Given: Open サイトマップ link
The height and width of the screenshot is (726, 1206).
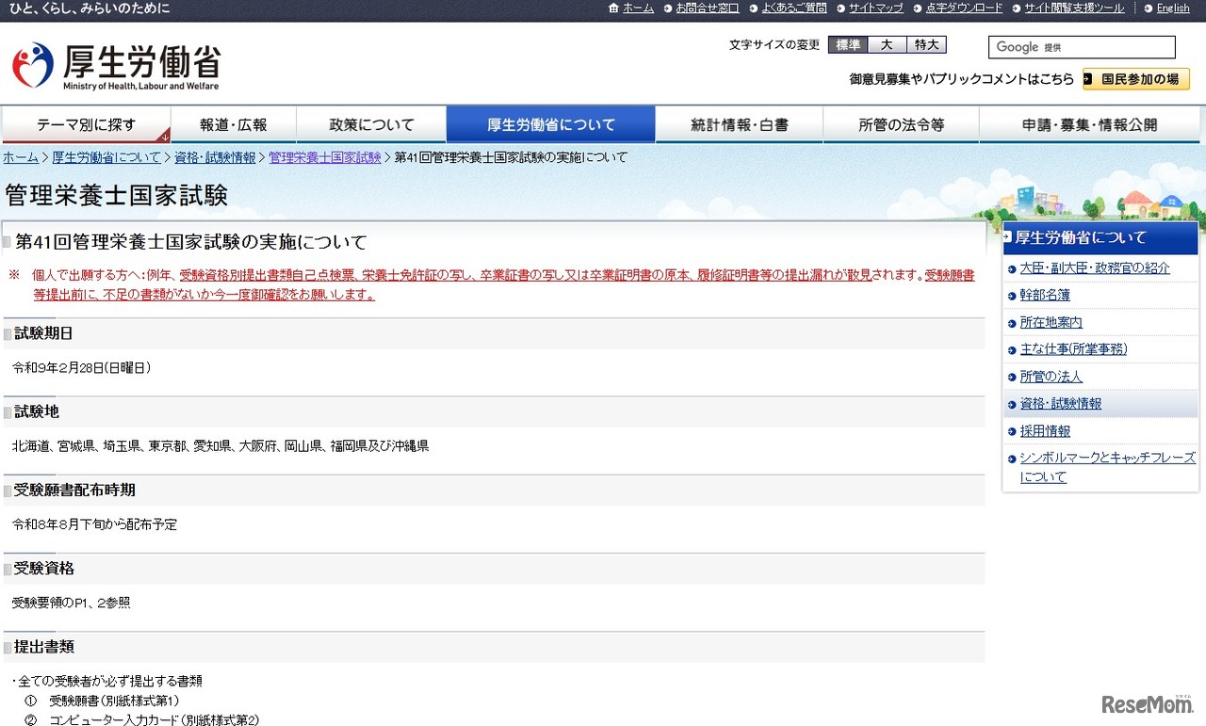Looking at the screenshot, I should pyautogui.click(x=875, y=8).
